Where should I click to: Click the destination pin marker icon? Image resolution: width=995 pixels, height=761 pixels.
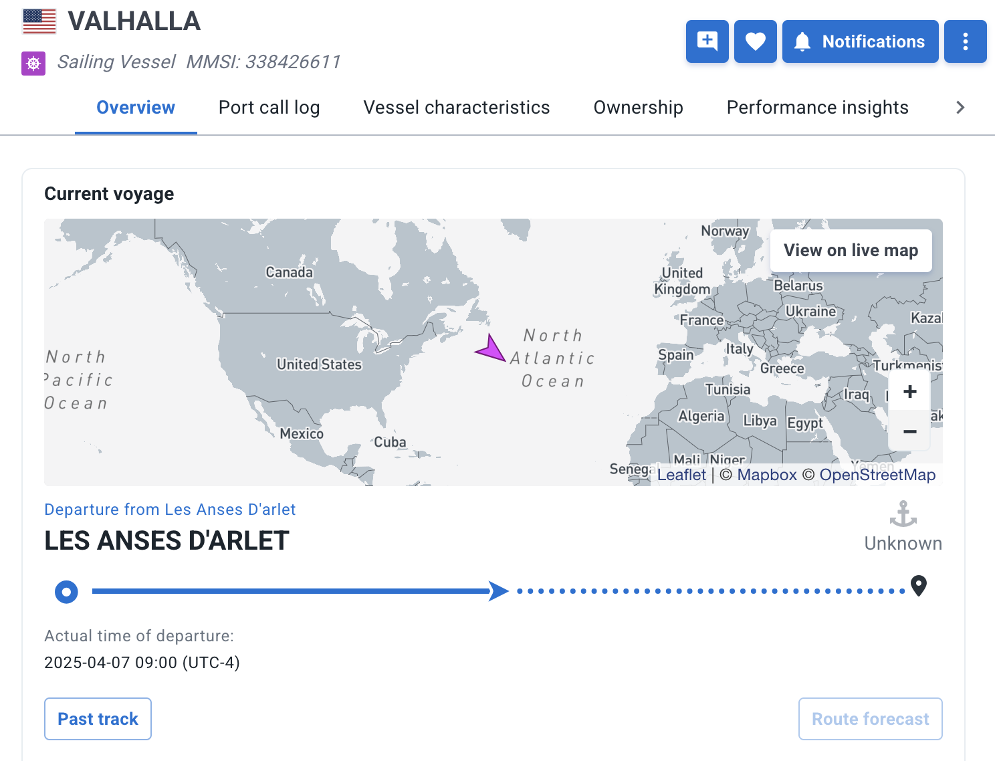tap(919, 586)
